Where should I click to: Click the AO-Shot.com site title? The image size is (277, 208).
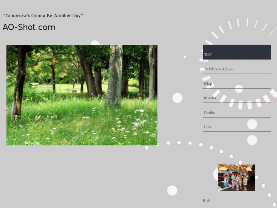pos(29,27)
